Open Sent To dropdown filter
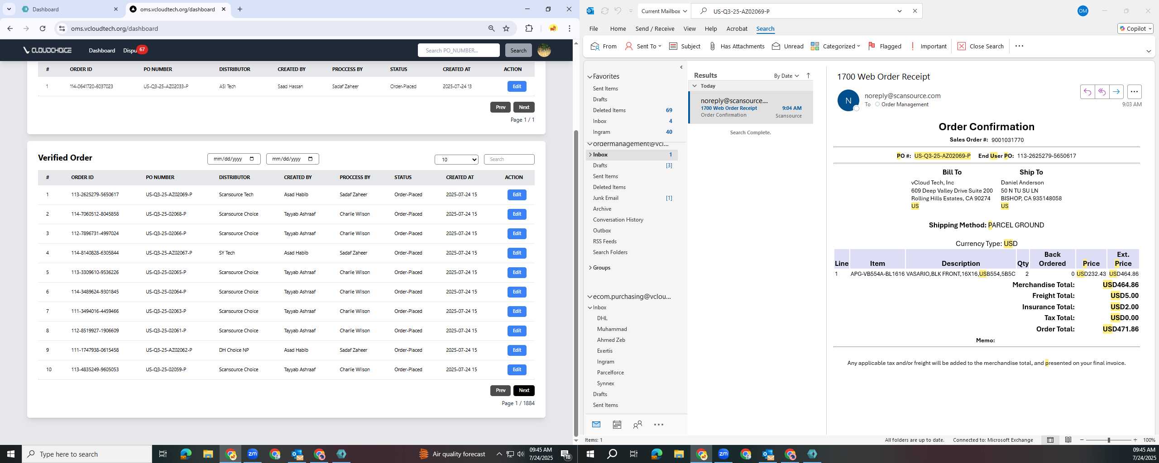 point(643,46)
